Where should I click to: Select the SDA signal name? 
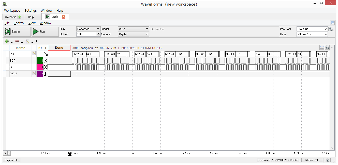pyautogui.click(x=12, y=61)
